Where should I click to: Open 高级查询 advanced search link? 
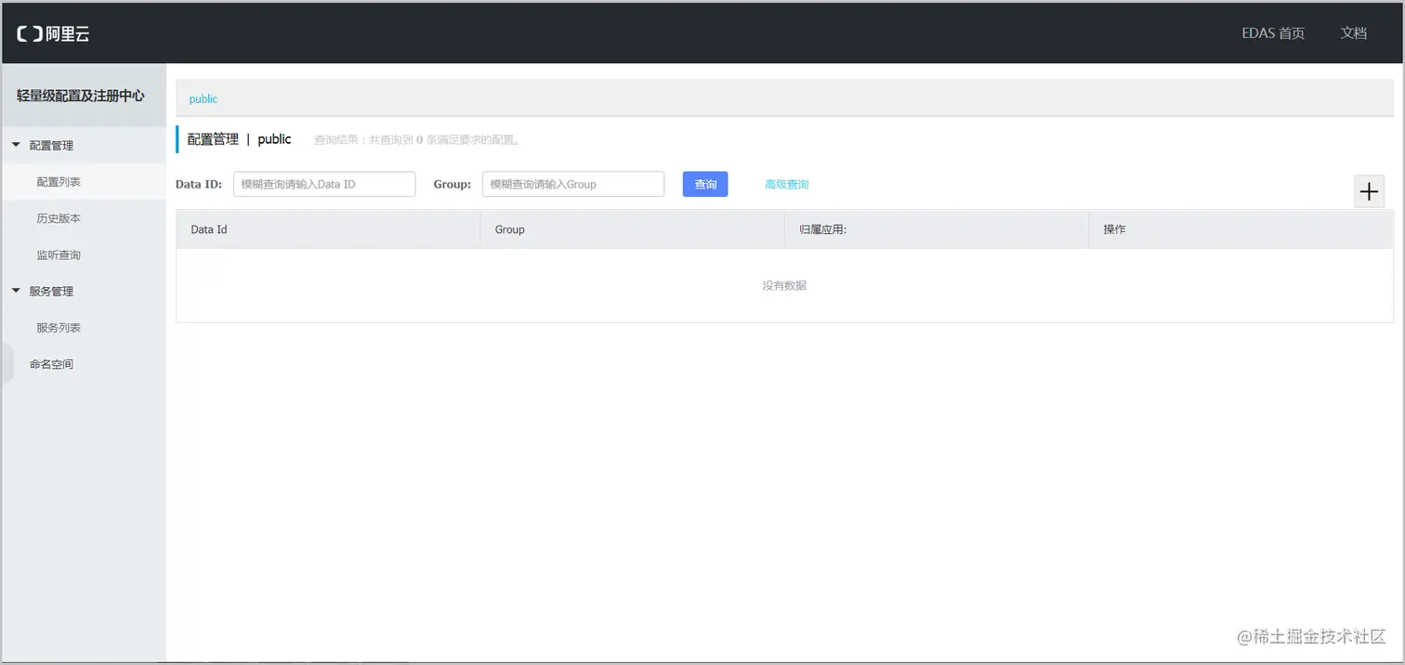pos(786,184)
